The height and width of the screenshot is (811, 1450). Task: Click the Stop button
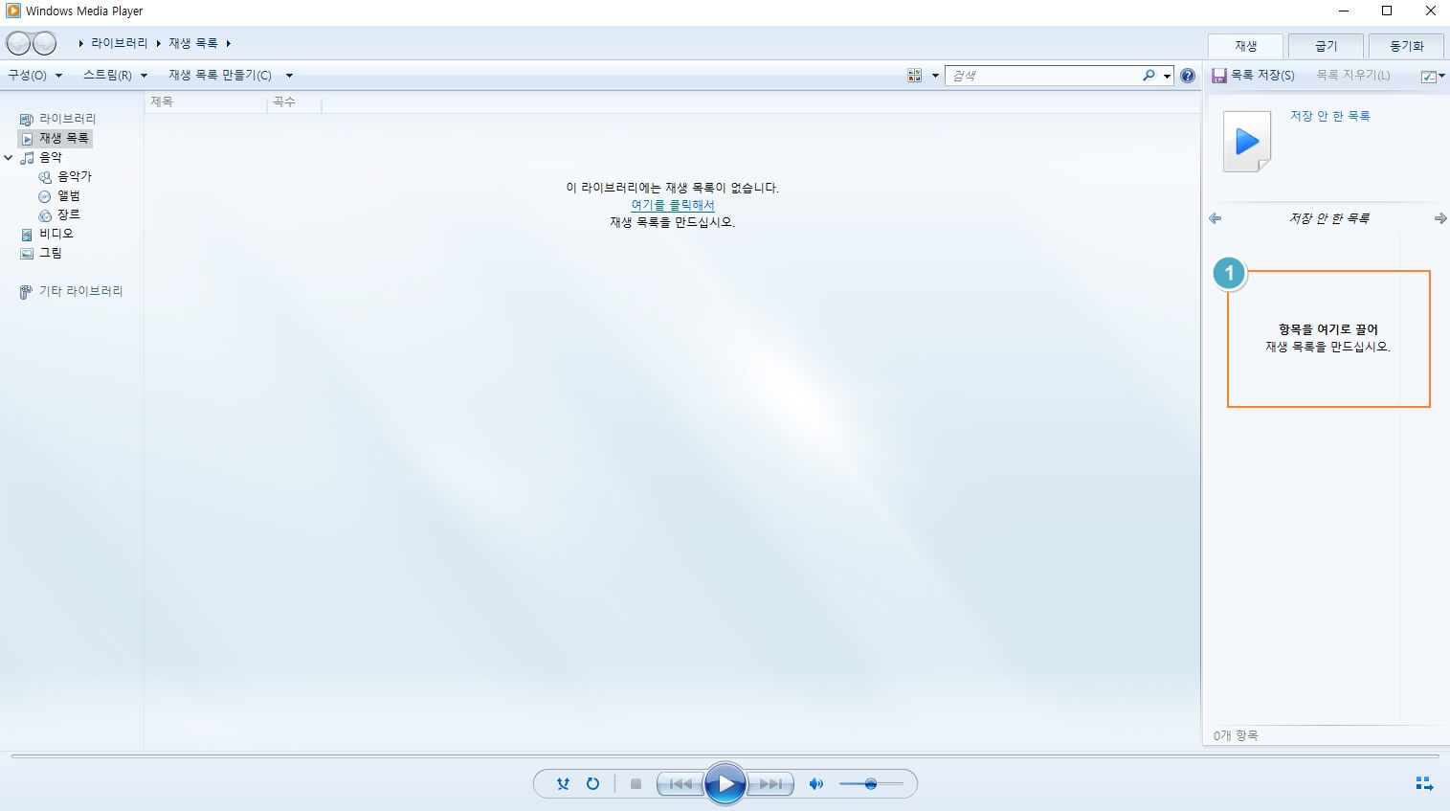(636, 784)
